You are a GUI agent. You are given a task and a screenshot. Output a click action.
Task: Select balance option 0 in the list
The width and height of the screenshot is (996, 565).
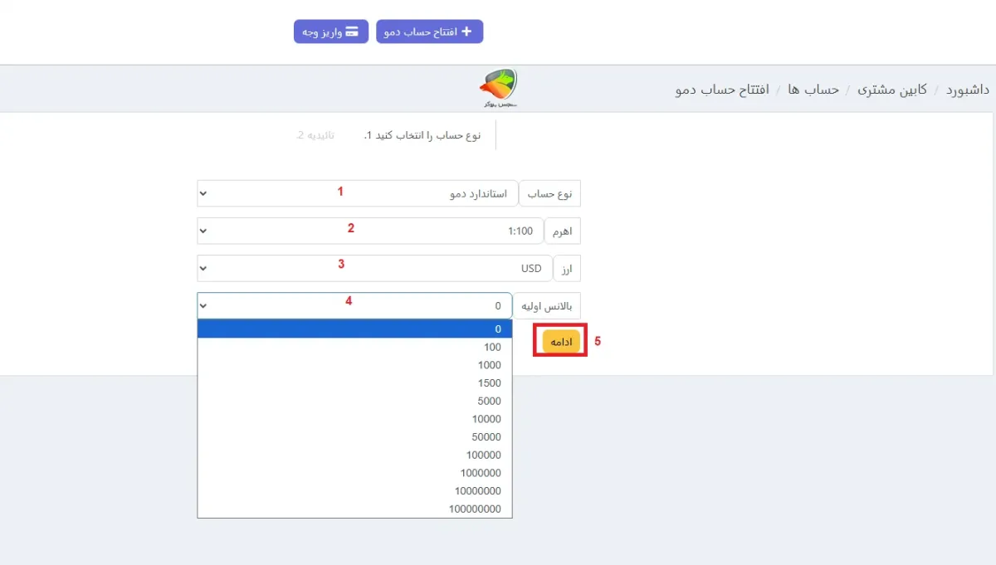(x=354, y=329)
